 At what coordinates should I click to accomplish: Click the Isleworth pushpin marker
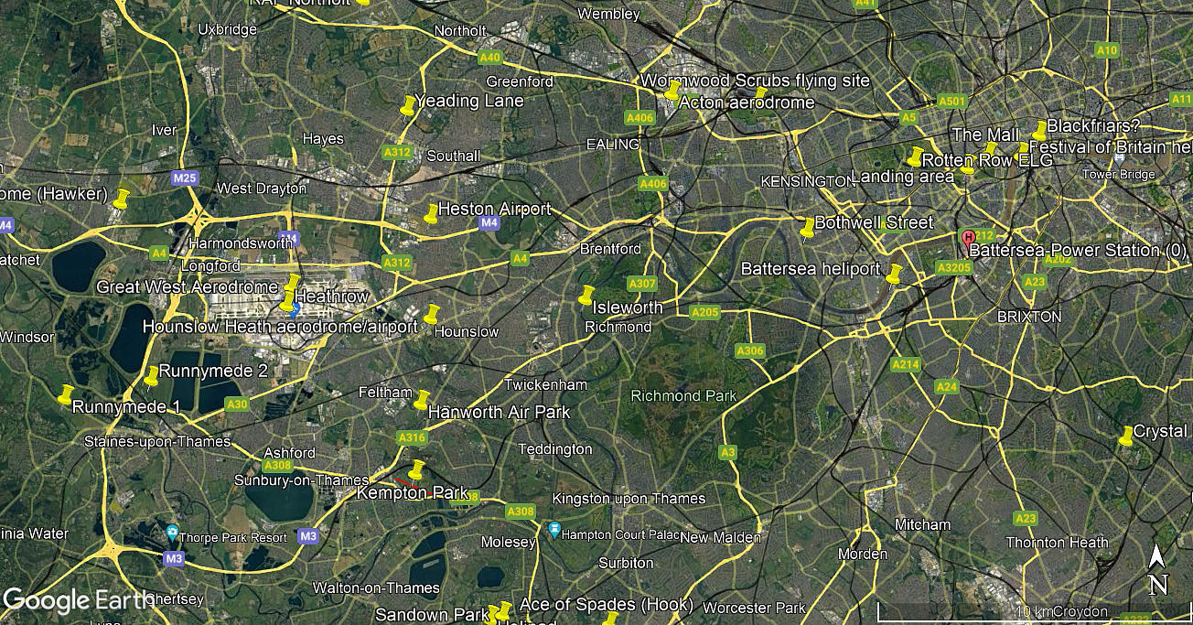[586, 295]
